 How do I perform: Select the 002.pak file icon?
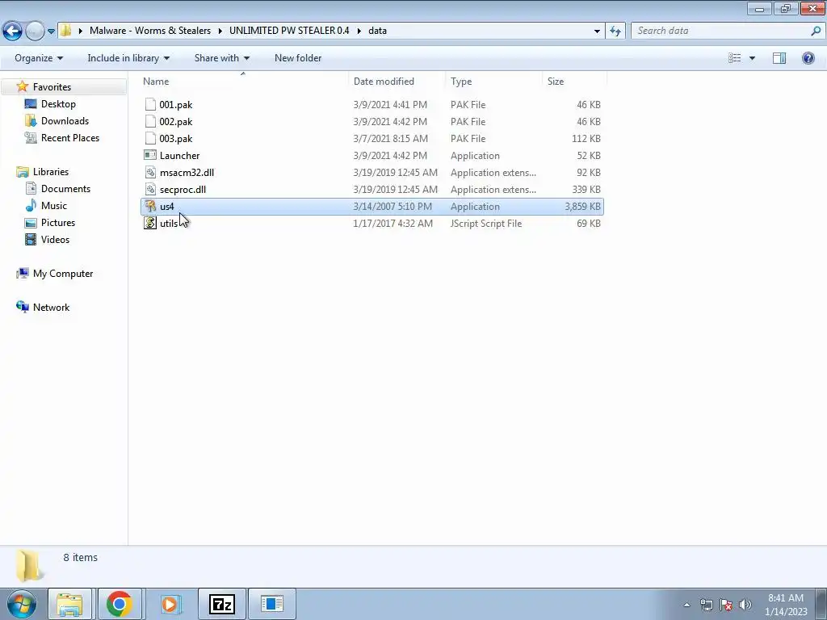[150, 121]
